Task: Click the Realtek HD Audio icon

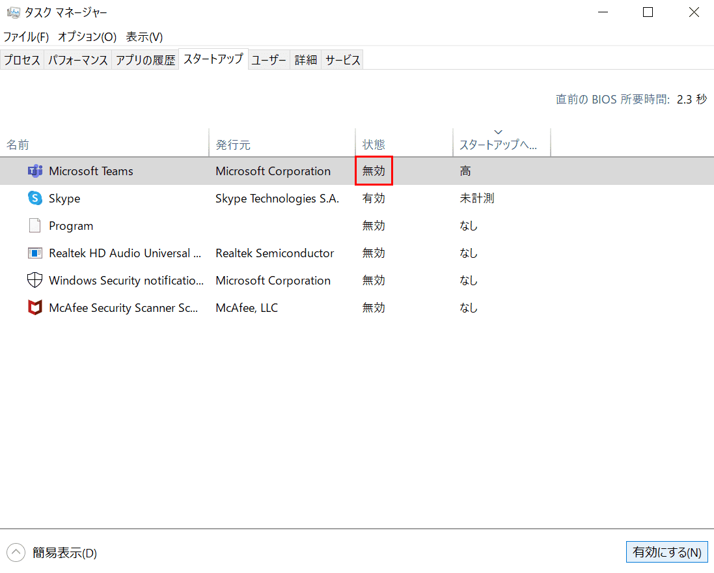Action: click(x=35, y=253)
